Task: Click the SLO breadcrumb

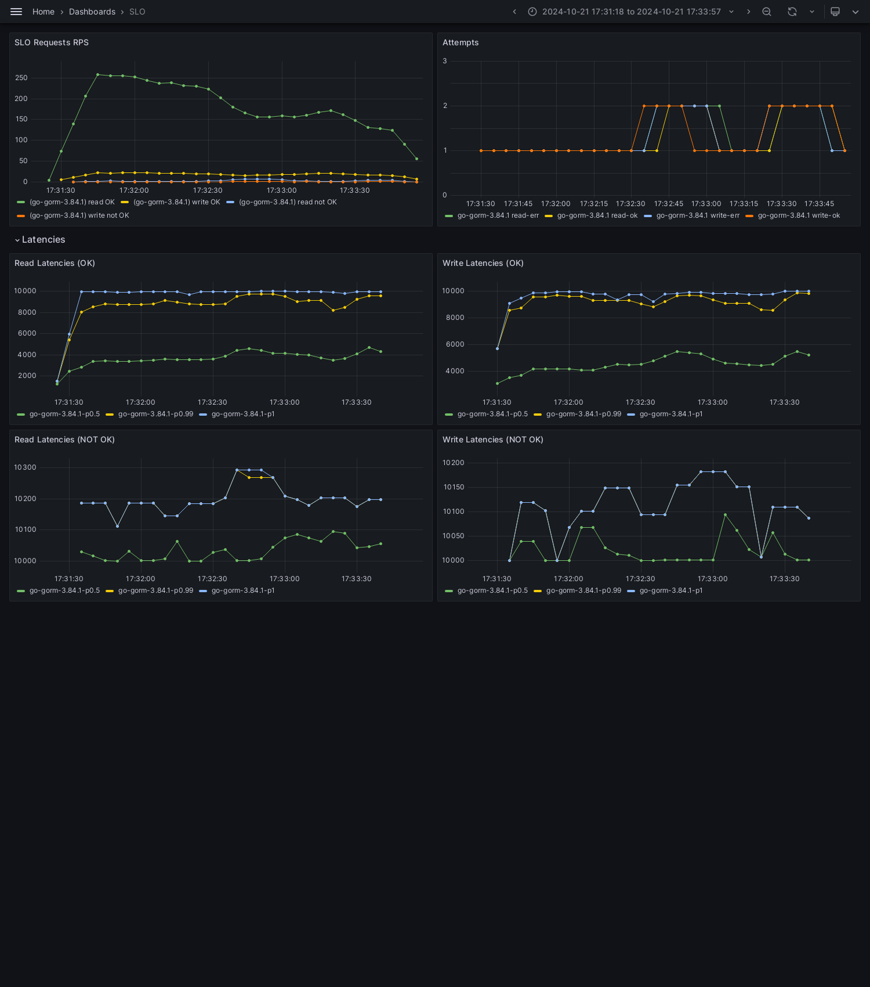Action: coord(137,12)
